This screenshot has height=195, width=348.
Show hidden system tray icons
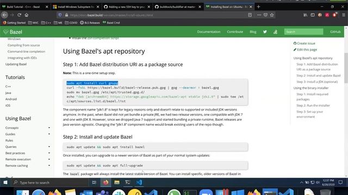click(x=301, y=183)
